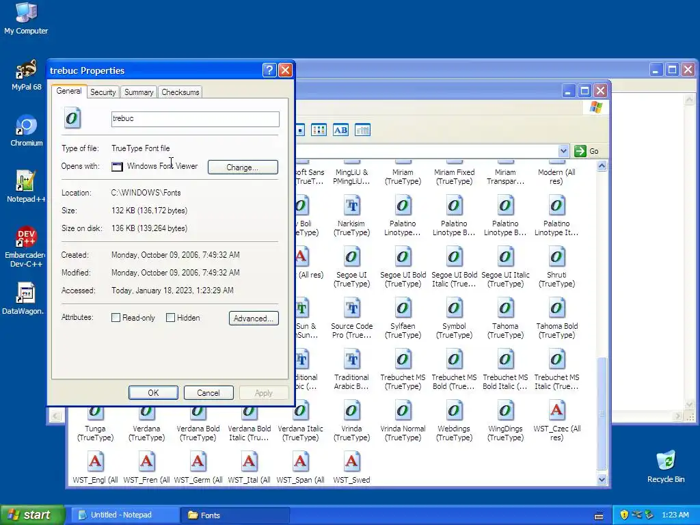700x525 pixels.
Task: Open My Computer desktop icon
Action: point(27,18)
